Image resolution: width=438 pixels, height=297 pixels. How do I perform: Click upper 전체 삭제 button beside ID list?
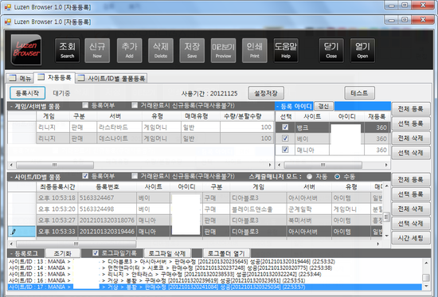[411, 139]
